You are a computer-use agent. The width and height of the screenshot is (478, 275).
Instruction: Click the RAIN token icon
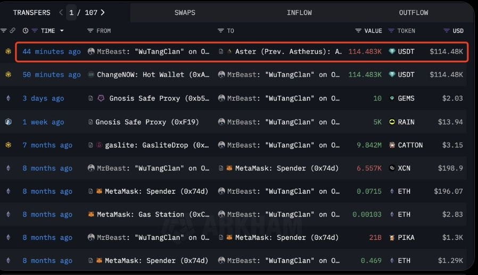(x=392, y=122)
